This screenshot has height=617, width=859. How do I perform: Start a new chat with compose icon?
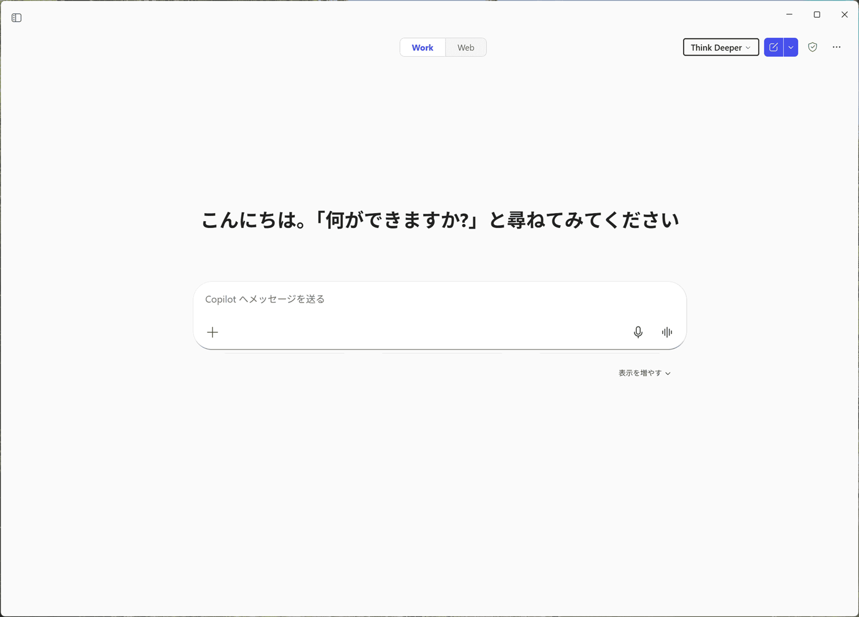pyautogui.click(x=774, y=47)
